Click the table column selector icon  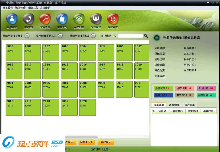tap(153, 111)
